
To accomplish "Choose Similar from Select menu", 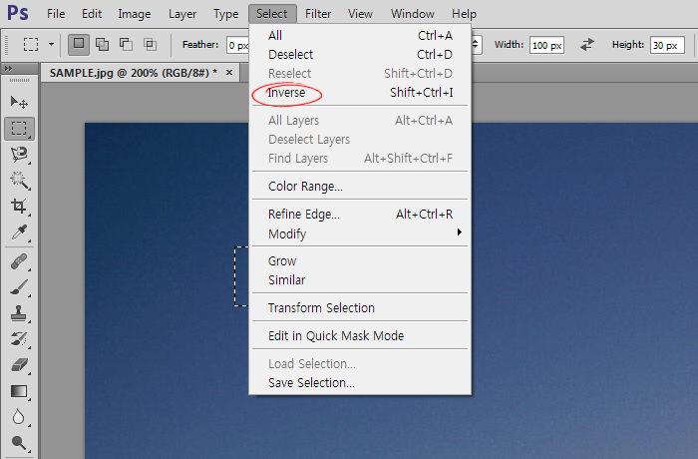I will [360, 280].
